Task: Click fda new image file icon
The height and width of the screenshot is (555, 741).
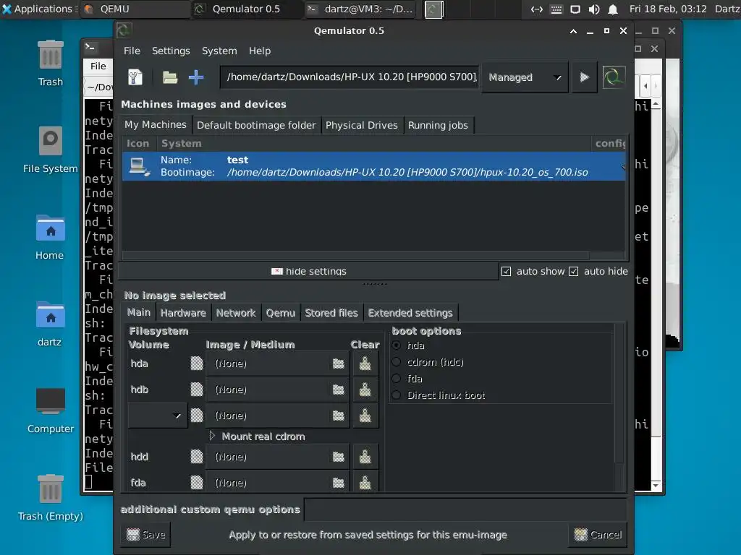Action: coord(197,482)
